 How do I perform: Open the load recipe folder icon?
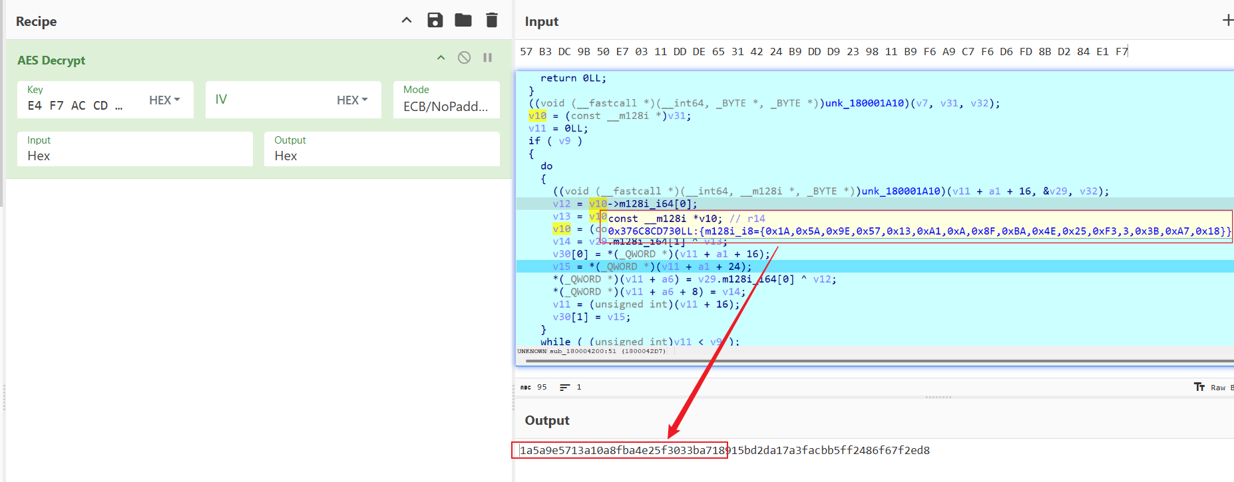point(463,21)
